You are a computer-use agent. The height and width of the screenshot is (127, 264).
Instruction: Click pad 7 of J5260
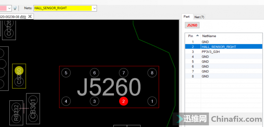123,73
